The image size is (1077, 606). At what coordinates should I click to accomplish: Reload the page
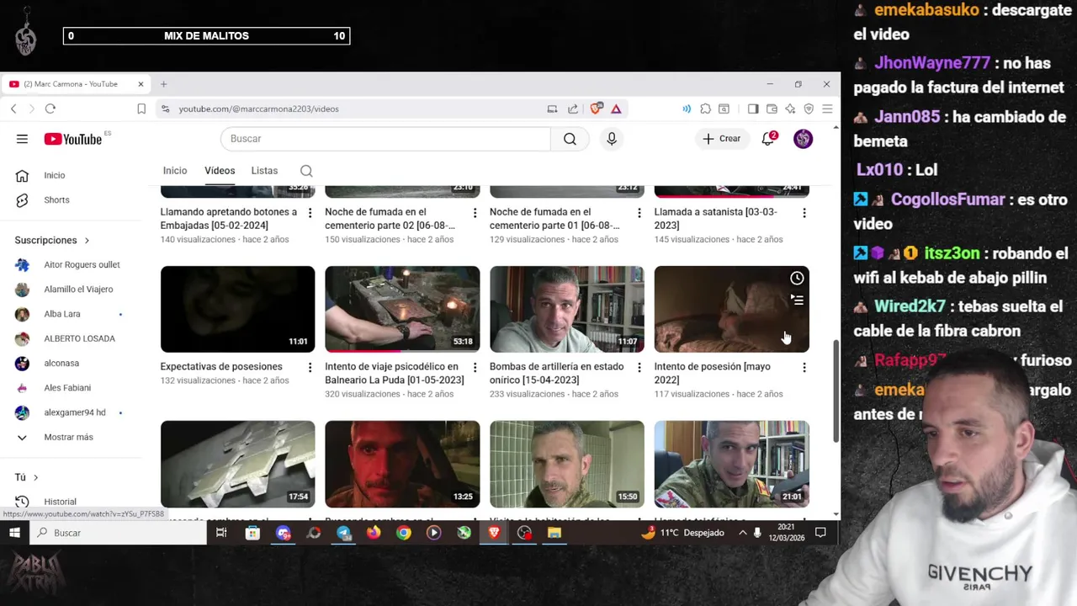pos(50,109)
